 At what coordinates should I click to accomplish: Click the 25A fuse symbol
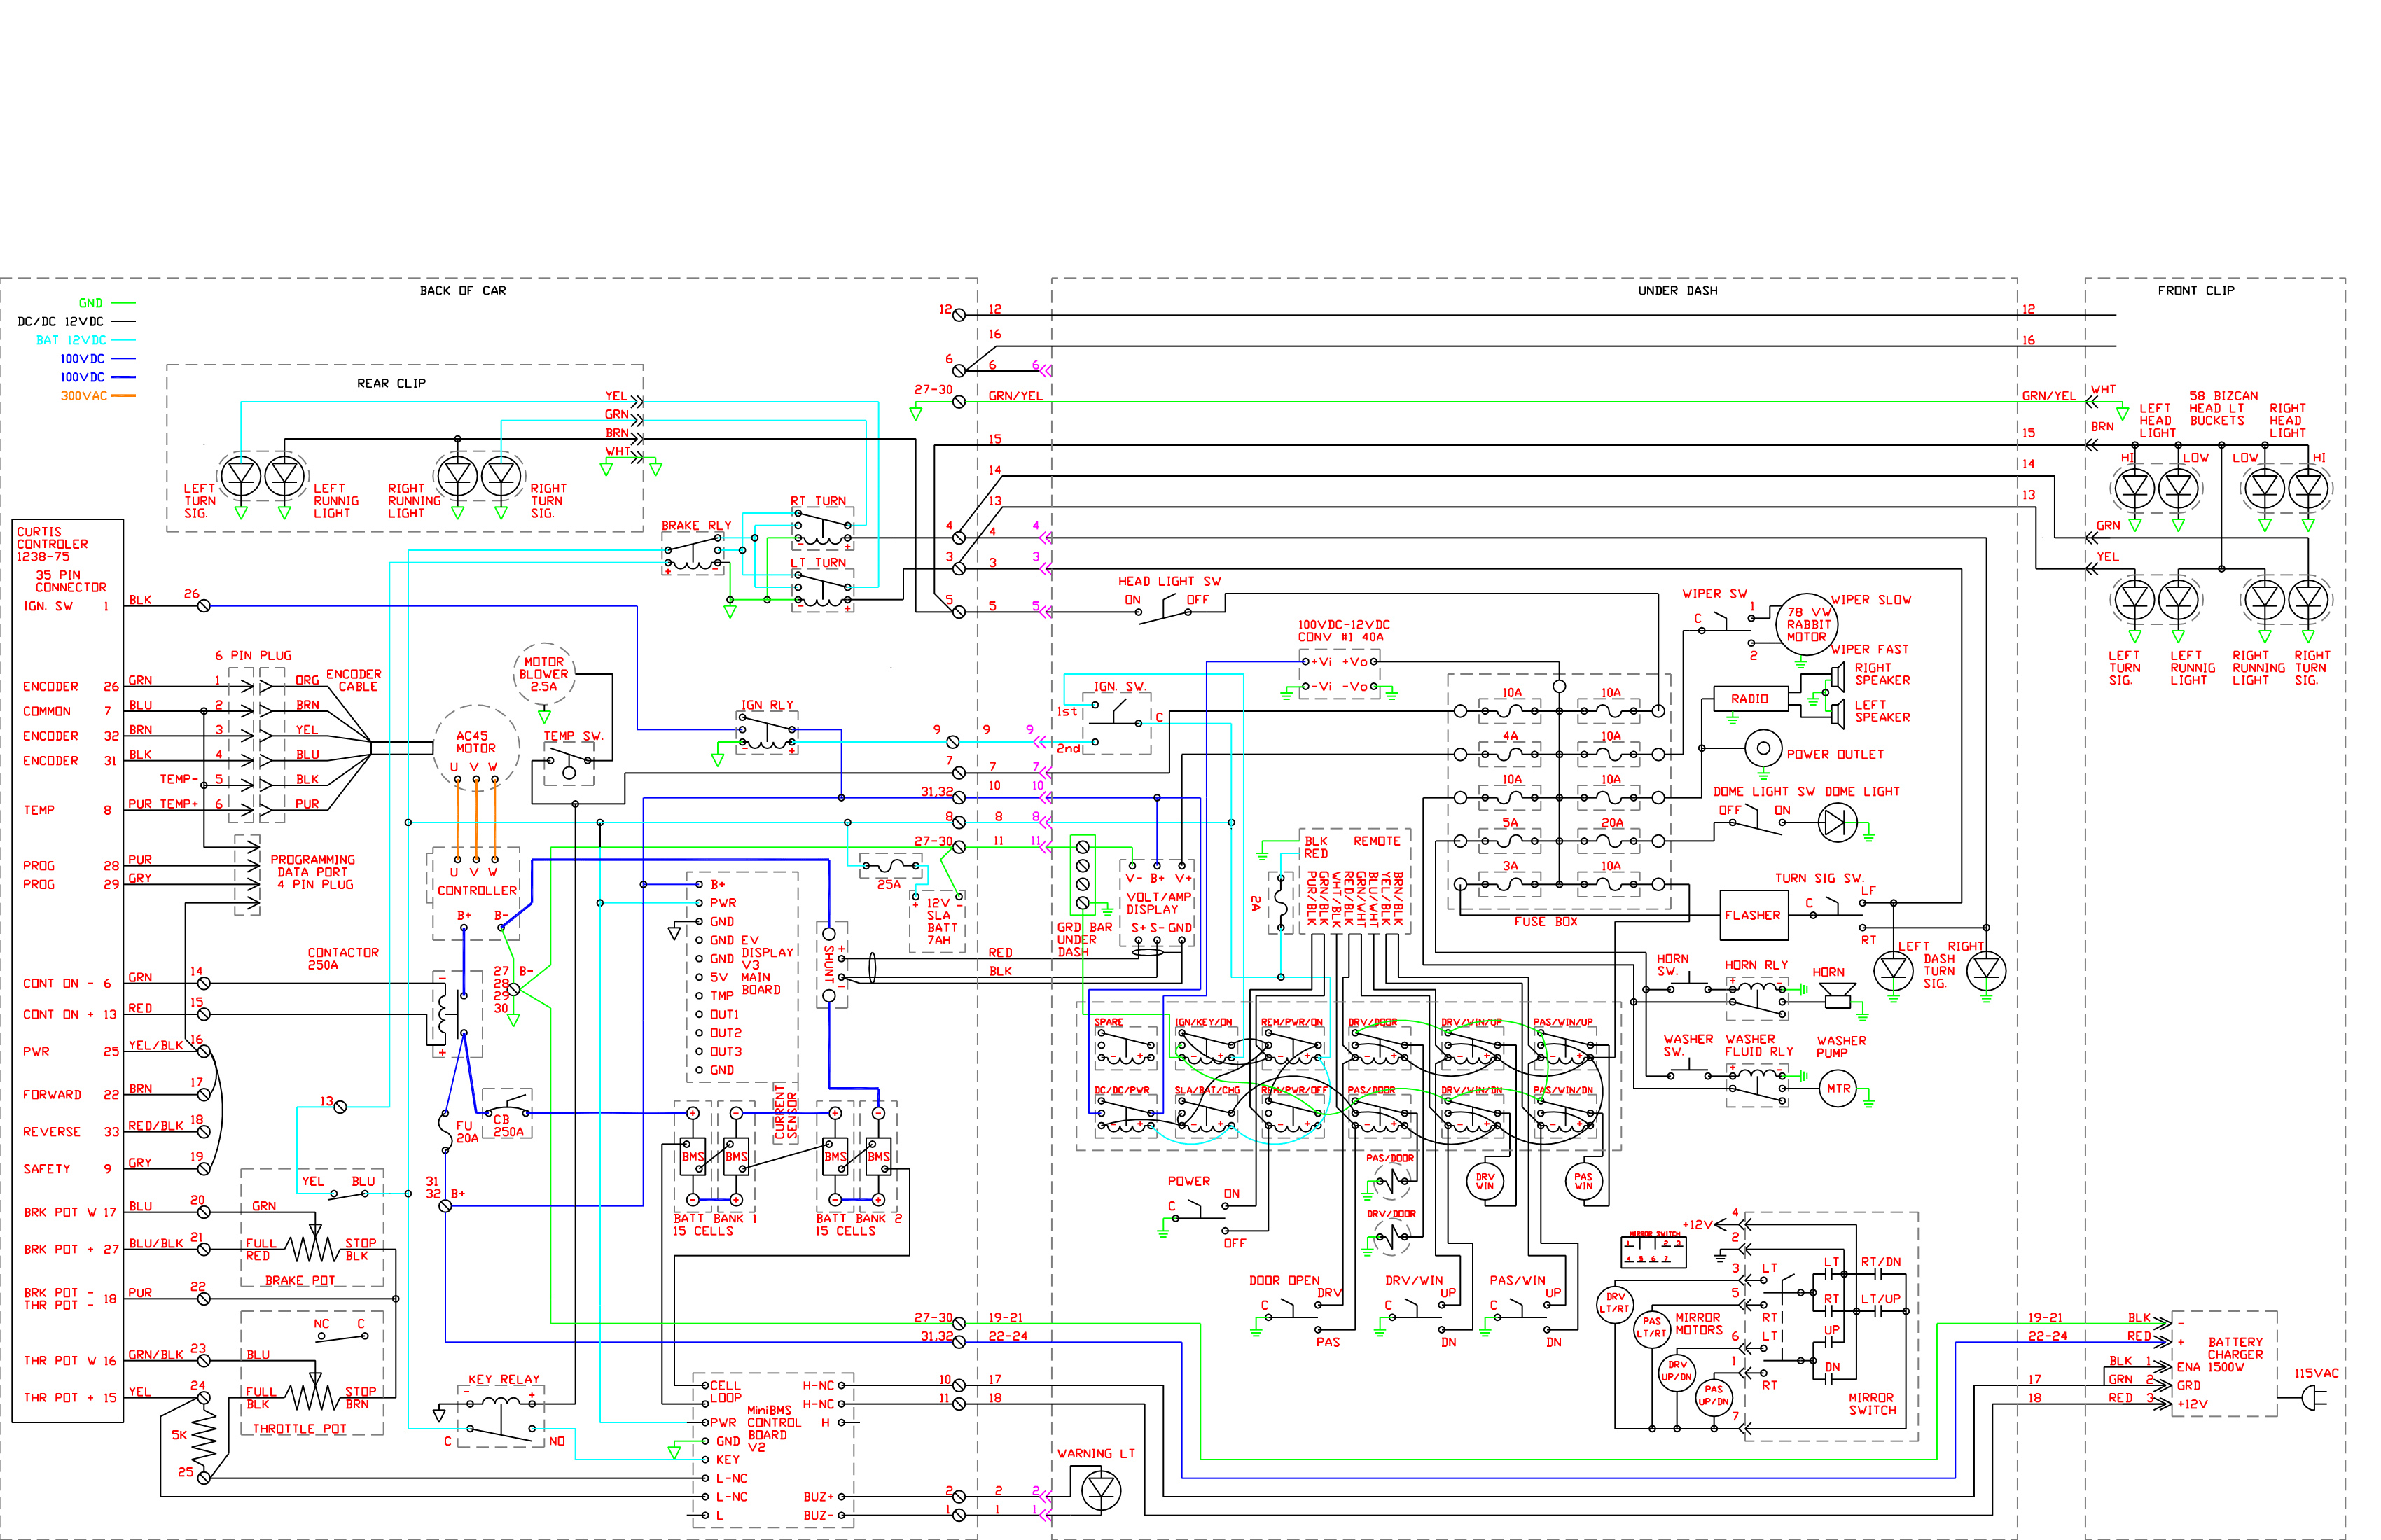[x=890, y=865]
